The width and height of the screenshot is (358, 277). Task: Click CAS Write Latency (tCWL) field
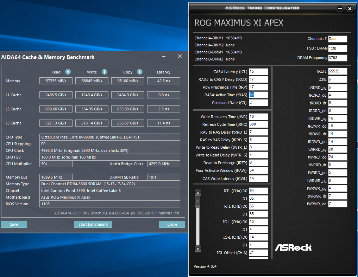click(x=258, y=179)
